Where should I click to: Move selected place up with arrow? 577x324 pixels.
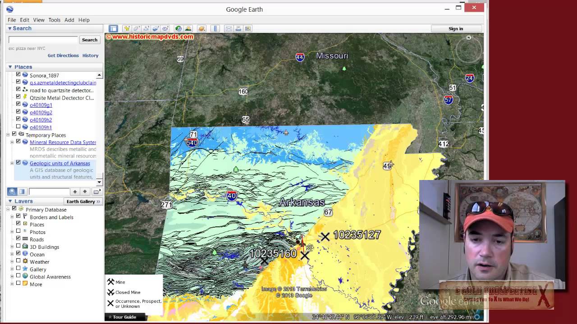(75, 191)
